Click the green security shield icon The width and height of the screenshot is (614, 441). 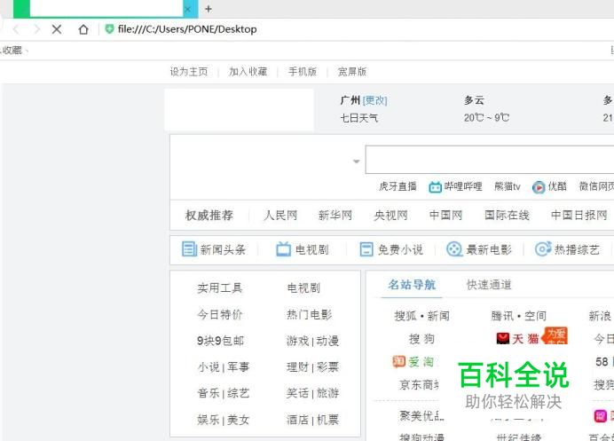pos(110,29)
